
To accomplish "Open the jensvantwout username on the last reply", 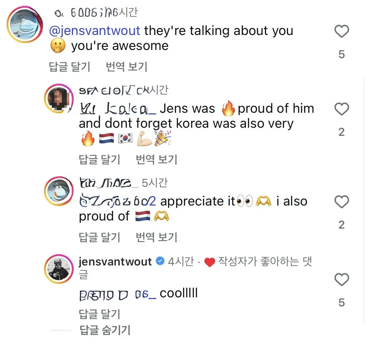I will [x=115, y=261].
